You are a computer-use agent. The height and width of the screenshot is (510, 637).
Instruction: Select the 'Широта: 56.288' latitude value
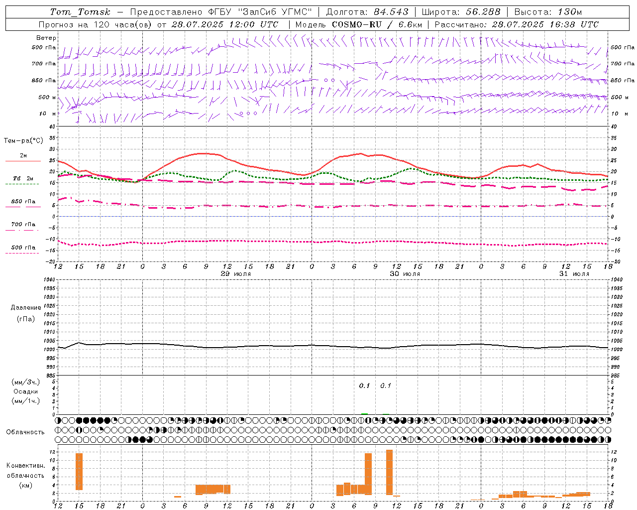click(x=461, y=12)
